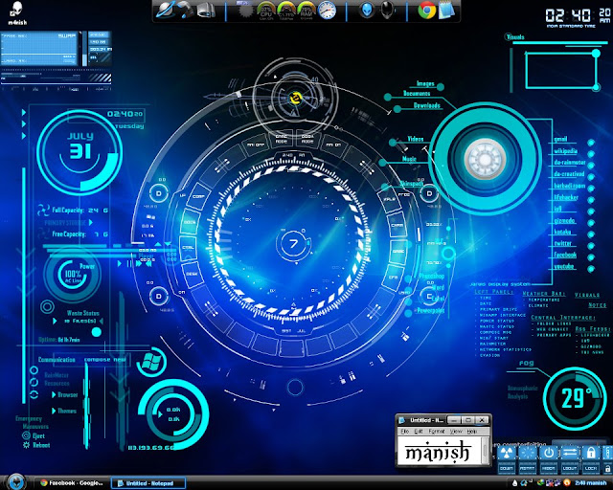Toggle the top ring under Communication
Viewport: 613px width, 490px height.
pyautogui.click(x=34, y=370)
